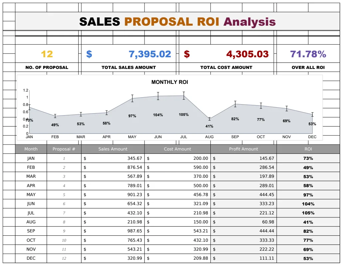The width and height of the screenshot is (343, 266).
Task: Select the 69% ROI cell for NOV
Action: point(308,249)
